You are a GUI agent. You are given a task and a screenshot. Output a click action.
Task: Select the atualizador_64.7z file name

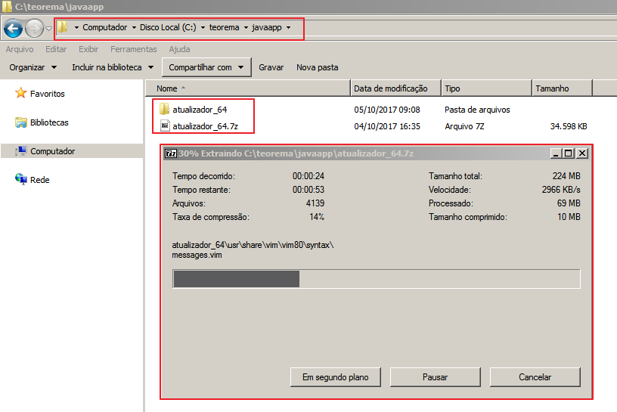pyautogui.click(x=206, y=126)
